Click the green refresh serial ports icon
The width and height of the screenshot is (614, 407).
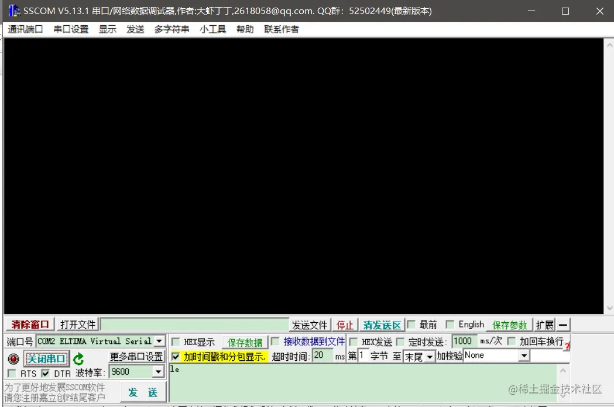point(77,360)
